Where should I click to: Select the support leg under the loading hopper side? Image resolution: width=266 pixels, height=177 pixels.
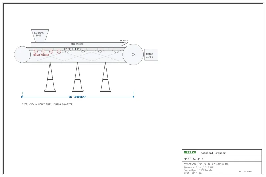[50, 77]
